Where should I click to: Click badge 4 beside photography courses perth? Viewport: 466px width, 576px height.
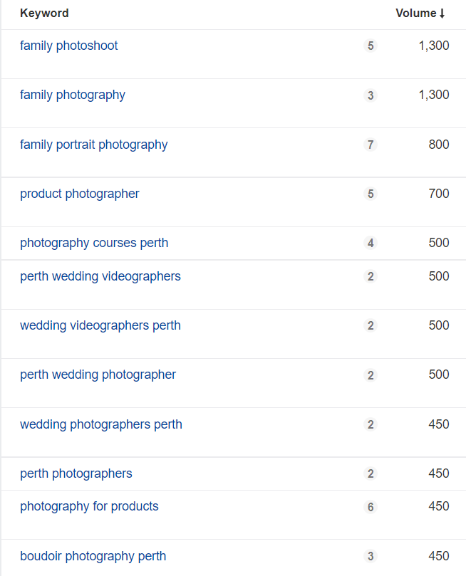click(371, 244)
